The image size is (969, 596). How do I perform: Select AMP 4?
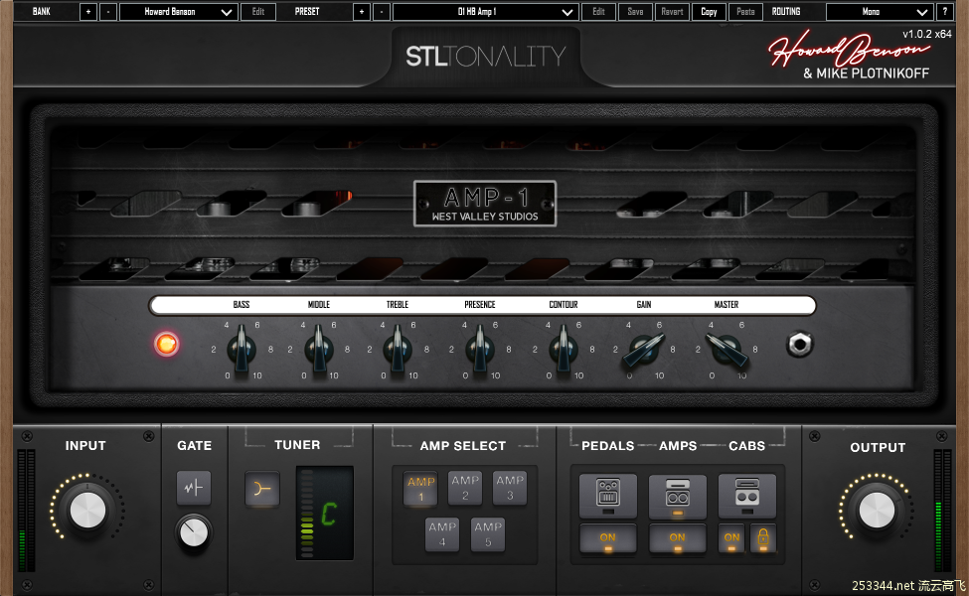[442, 534]
